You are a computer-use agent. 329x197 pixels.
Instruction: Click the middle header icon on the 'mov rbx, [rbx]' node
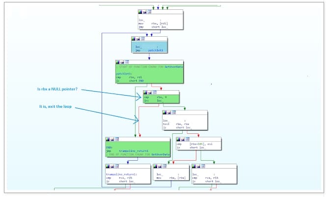(160, 166)
